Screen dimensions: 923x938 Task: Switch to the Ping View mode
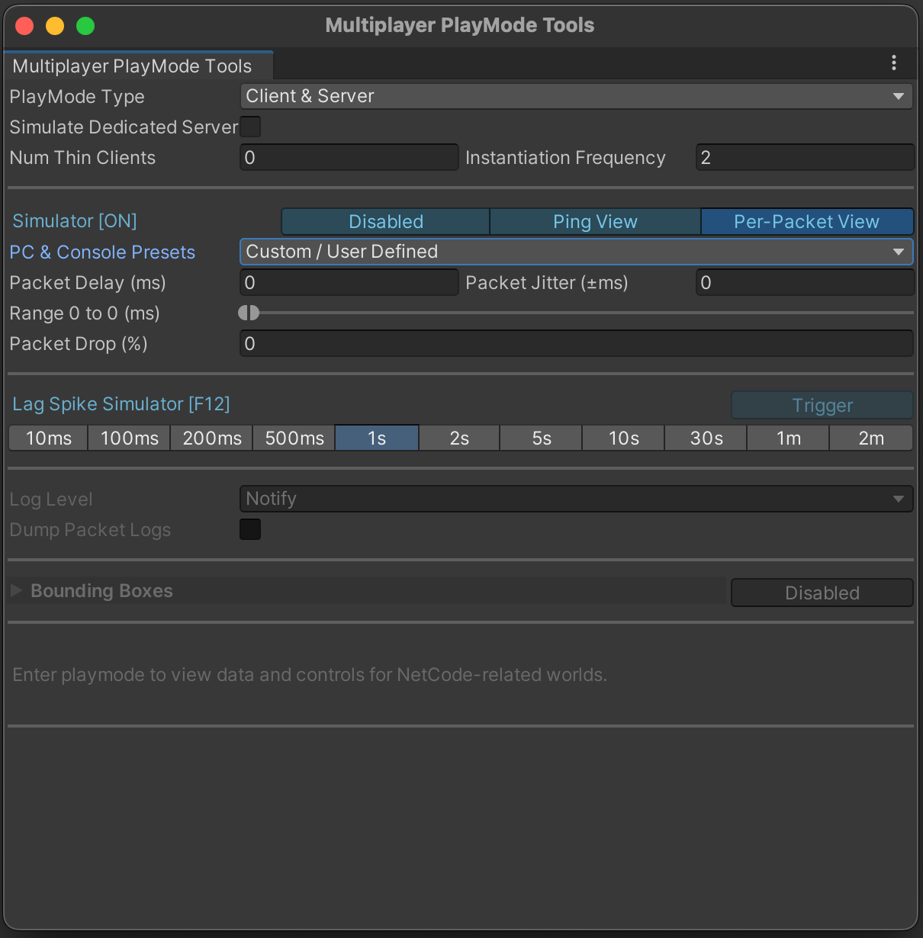tap(594, 221)
